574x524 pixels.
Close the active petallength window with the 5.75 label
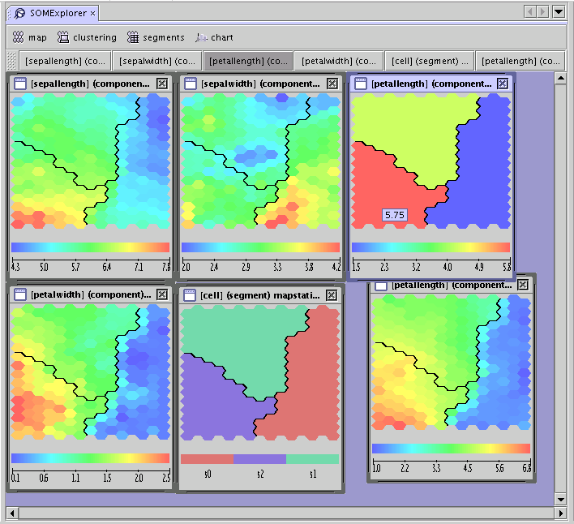[x=503, y=84]
